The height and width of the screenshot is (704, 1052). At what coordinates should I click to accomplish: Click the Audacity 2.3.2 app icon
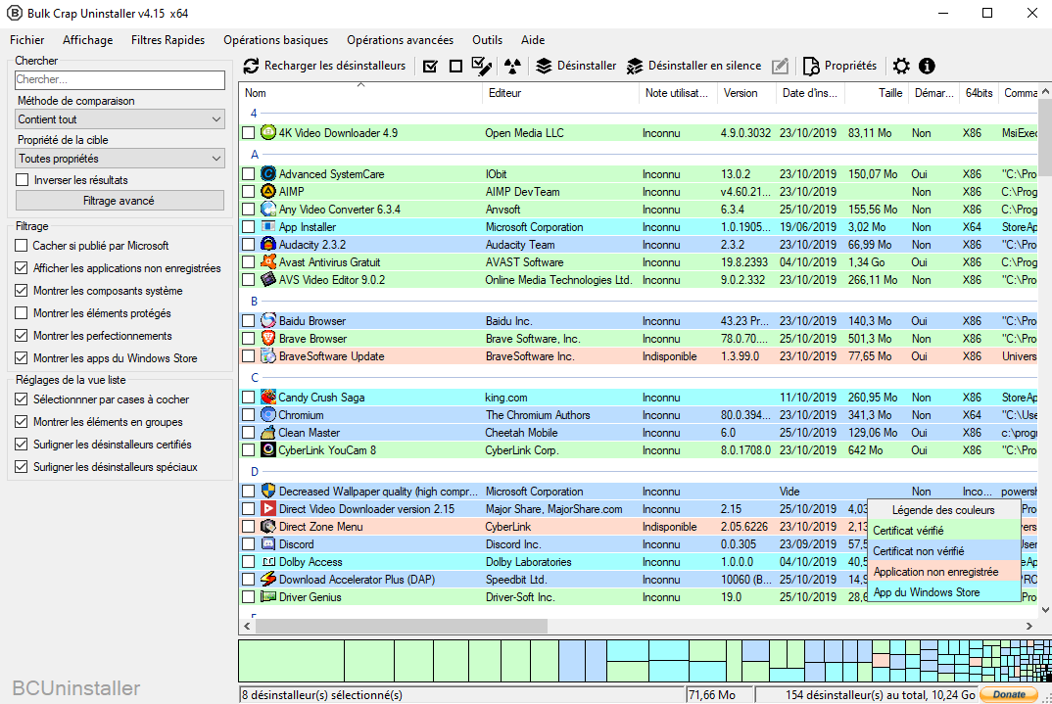(268, 245)
